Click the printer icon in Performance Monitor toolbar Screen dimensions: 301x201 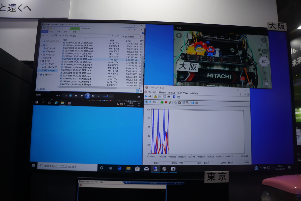(x=169, y=96)
